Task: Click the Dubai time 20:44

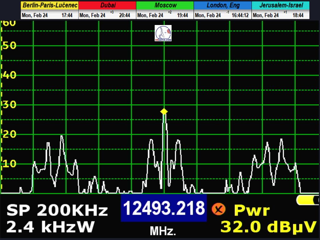Action: click(124, 15)
